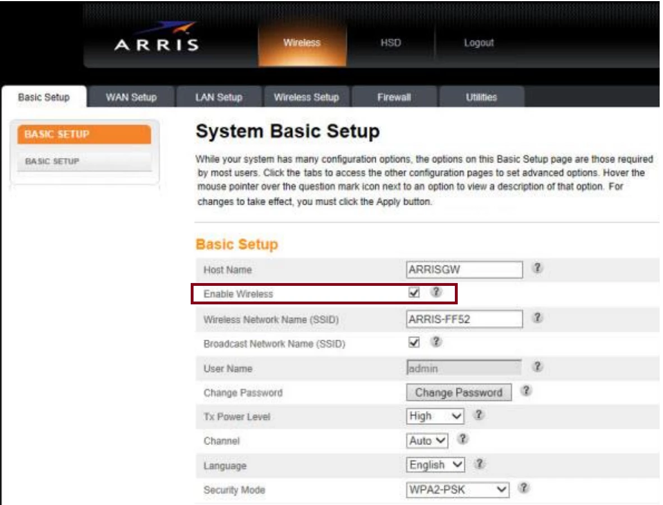Screen dimensions: 663x505
Task: Open the Tx Power Level dropdown
Action: [435, 416]
